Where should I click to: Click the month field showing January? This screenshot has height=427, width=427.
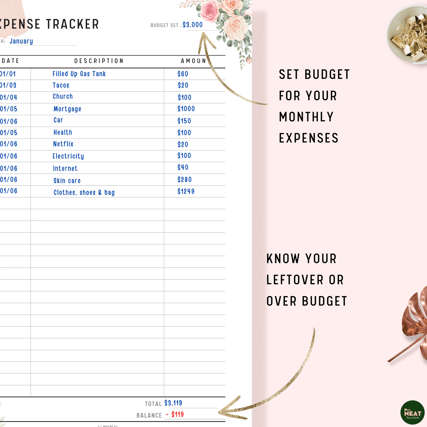coord(21,41)
